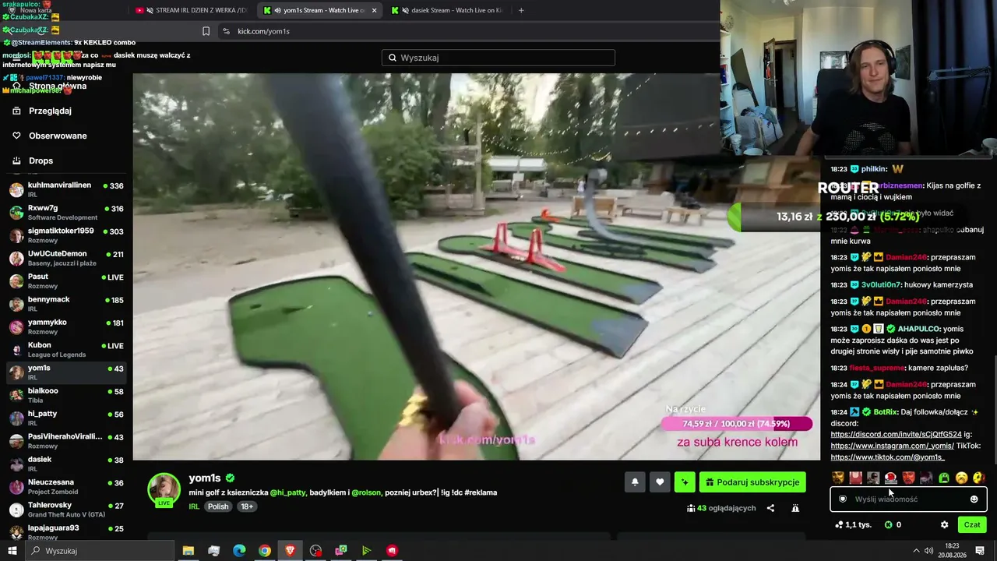The image size is (997, 561).
Task: Report the stream with the siren icon
Action: pyautogui.click(x=795, y=508)
